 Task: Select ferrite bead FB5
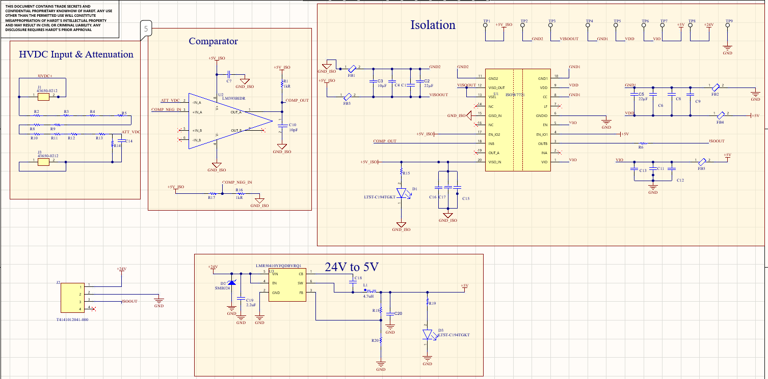click(x=702, y=161)
